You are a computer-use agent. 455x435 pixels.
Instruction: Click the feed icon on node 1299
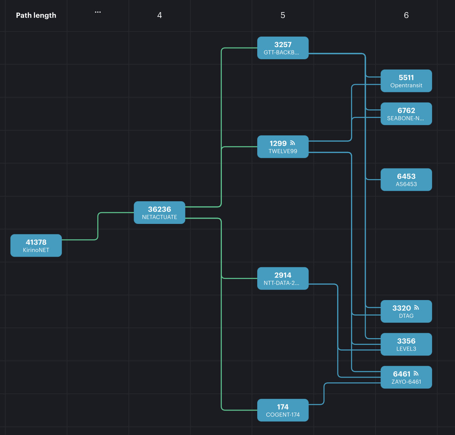(293, 143)
